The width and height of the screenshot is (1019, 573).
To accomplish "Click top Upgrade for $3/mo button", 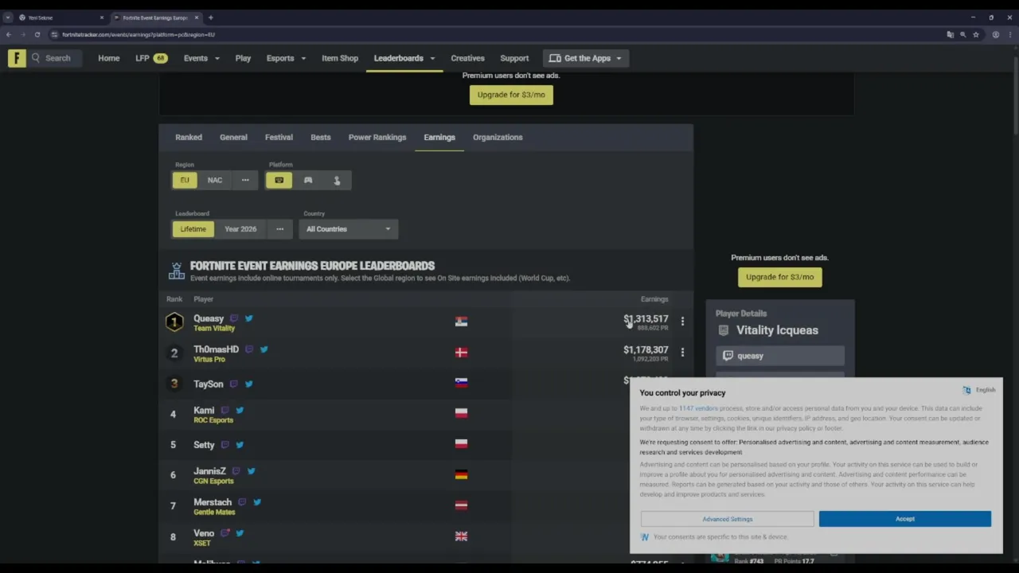I will click(x=511, y=95).
